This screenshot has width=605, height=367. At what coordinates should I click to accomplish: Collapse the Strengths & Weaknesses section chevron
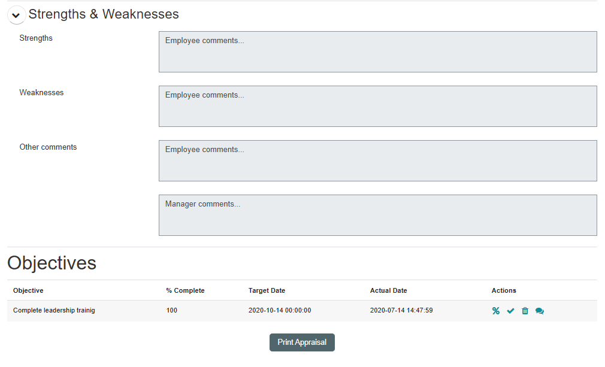click(x=16, y=15)
